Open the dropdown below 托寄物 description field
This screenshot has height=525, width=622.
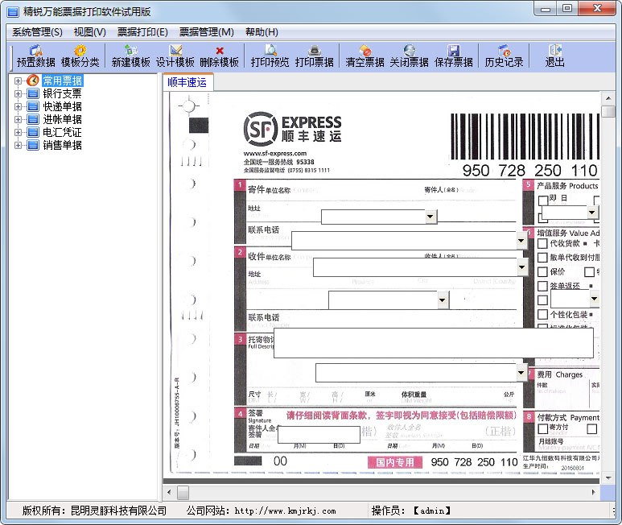[521, 373]
